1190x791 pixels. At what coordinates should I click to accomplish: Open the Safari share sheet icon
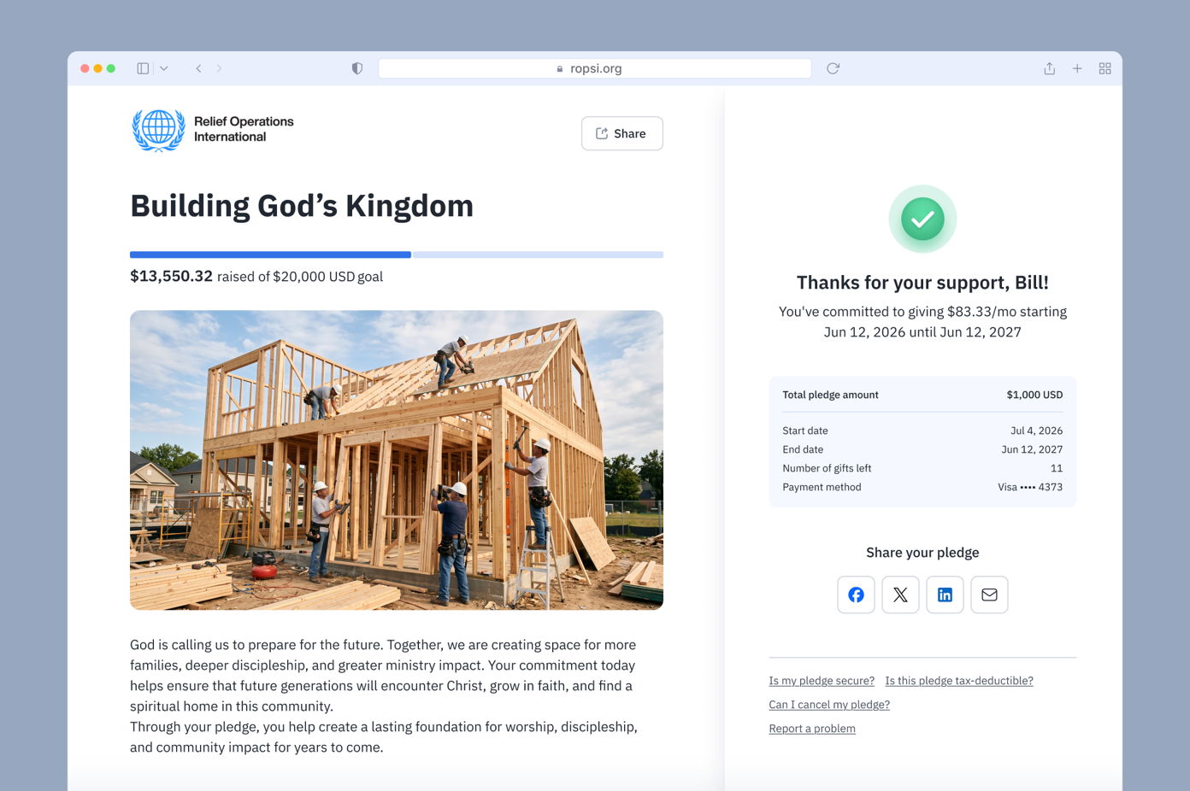coord(1049,68)
